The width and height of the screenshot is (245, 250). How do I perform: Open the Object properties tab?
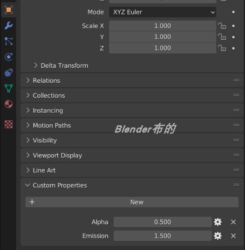point(8,10)
